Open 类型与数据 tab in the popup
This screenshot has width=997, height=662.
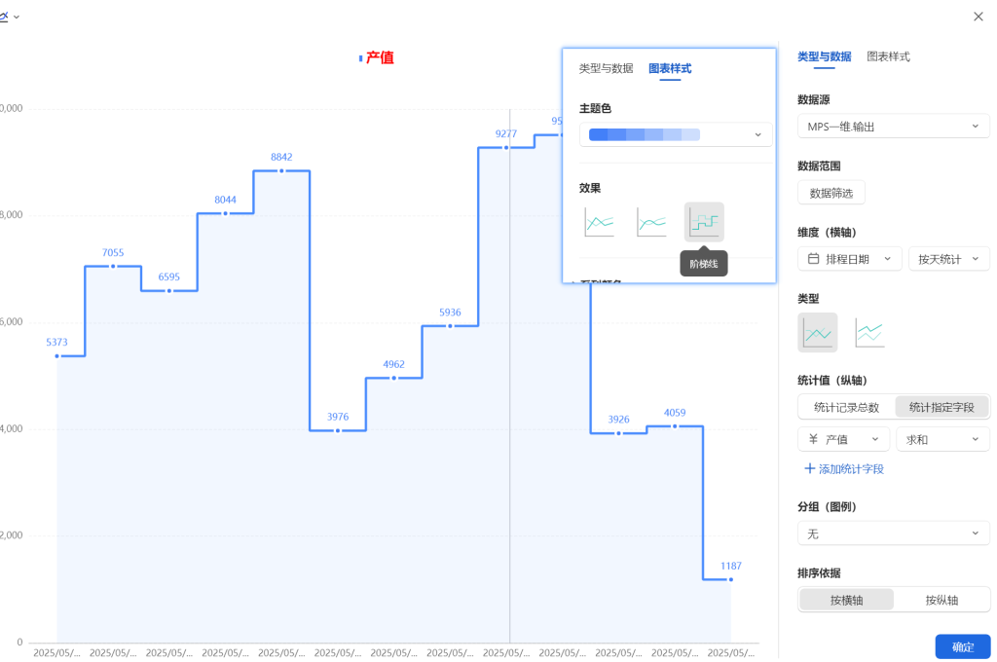pos(606,68)
